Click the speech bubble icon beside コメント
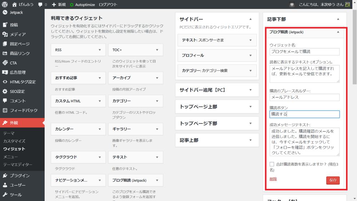 pyautogui.click(x=5, y=101)
